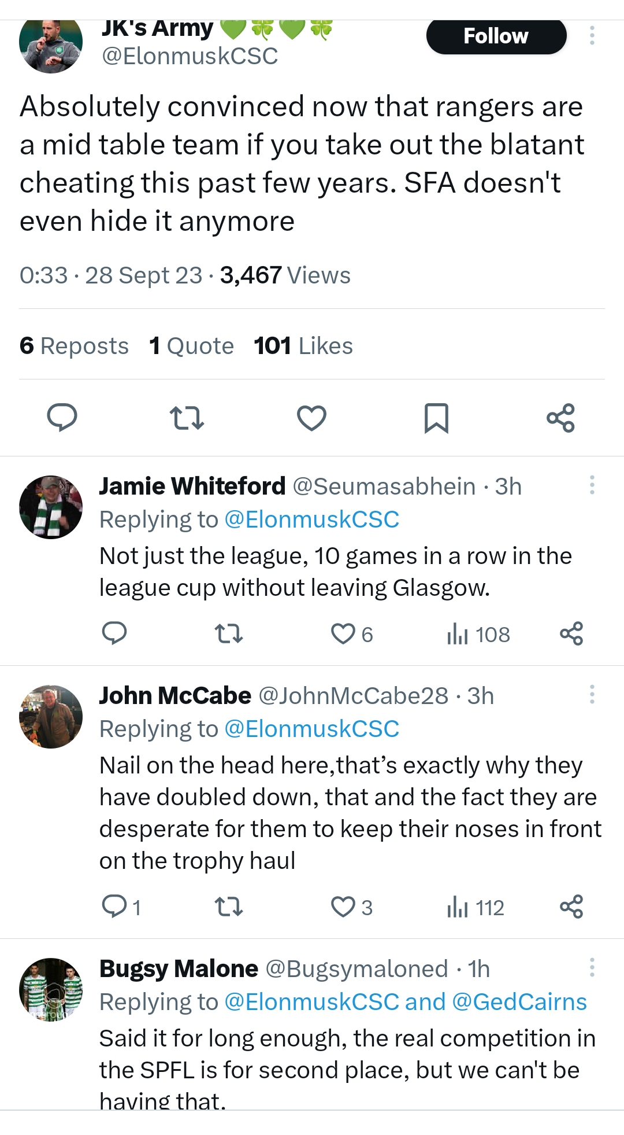
Task: Open the @GedCairns profile link
Action: (519, 1002)
